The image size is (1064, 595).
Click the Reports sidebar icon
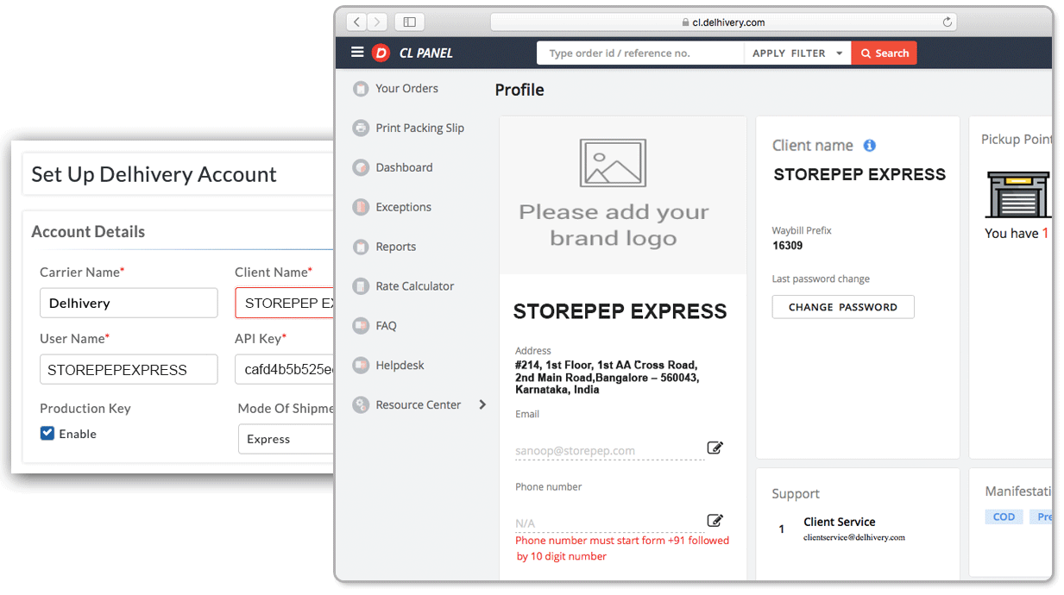tap(361, 247)
